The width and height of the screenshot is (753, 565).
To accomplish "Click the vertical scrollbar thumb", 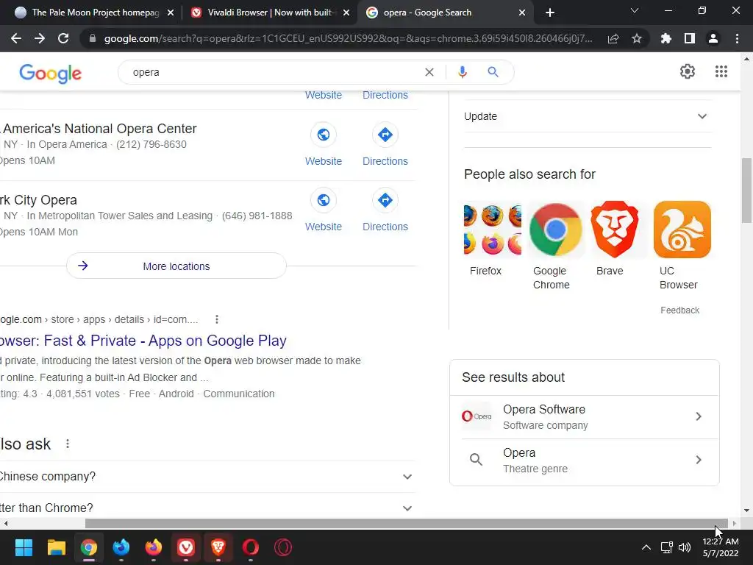I will [746, 191].
